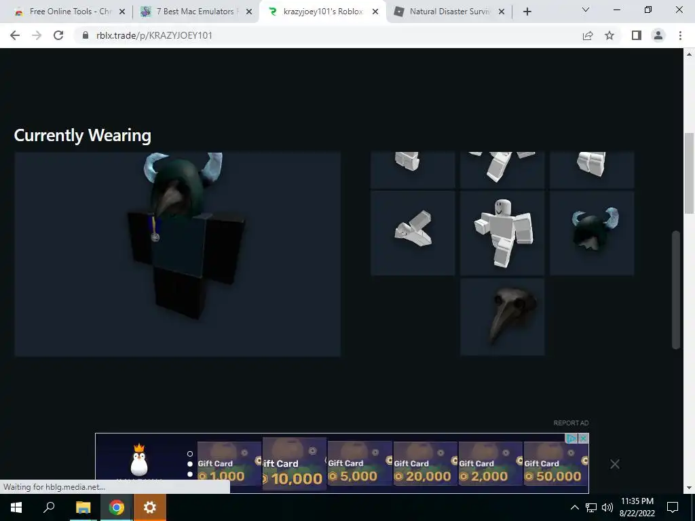Show hidden system tray icons

[x=574, y=507]
